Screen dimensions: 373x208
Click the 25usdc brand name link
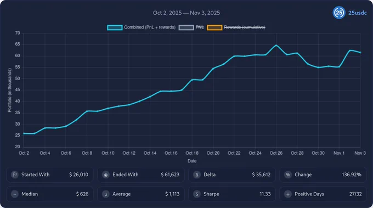click(357, 13)
